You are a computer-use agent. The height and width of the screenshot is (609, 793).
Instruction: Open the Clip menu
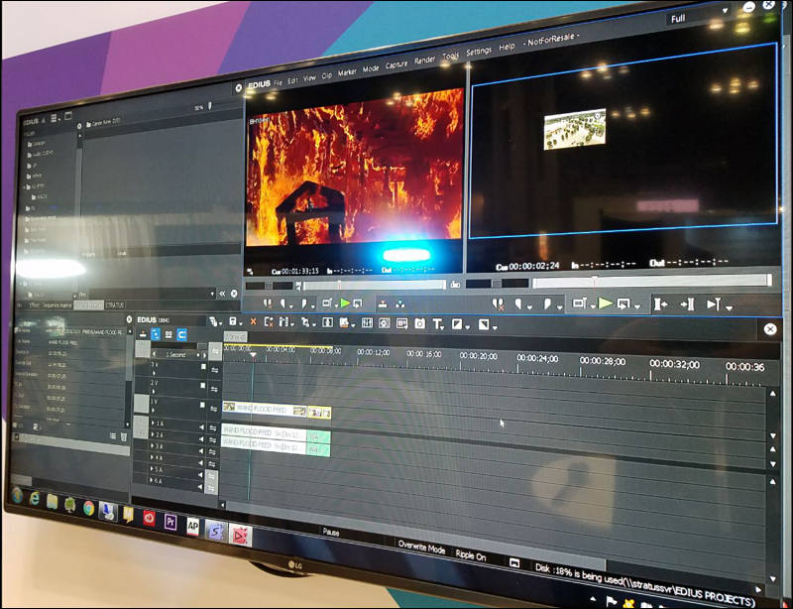[x=327, y=75]
